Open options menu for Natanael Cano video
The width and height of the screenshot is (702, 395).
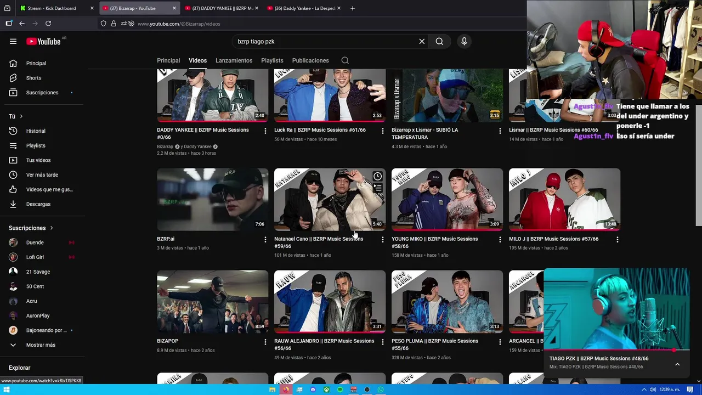point(383,240)
